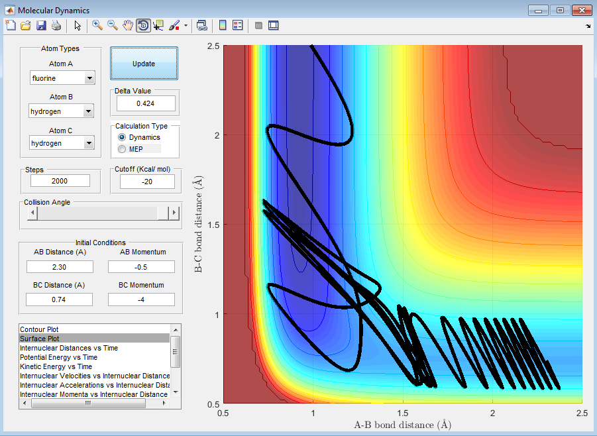Screen dimensions: 597x436
Task: Select the MEP calculation type
Action: 122,149
